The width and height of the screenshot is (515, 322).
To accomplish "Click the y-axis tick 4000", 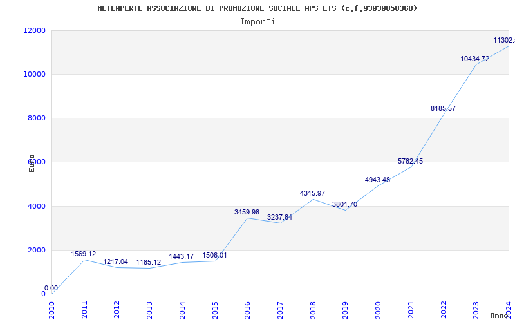I will pyautogui.click(x=36, y=206).
